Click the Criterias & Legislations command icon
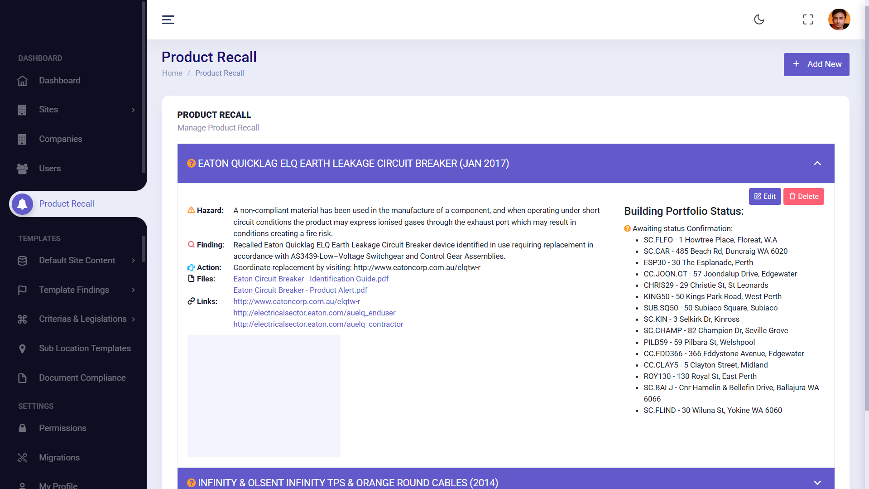 click(22, 319)
